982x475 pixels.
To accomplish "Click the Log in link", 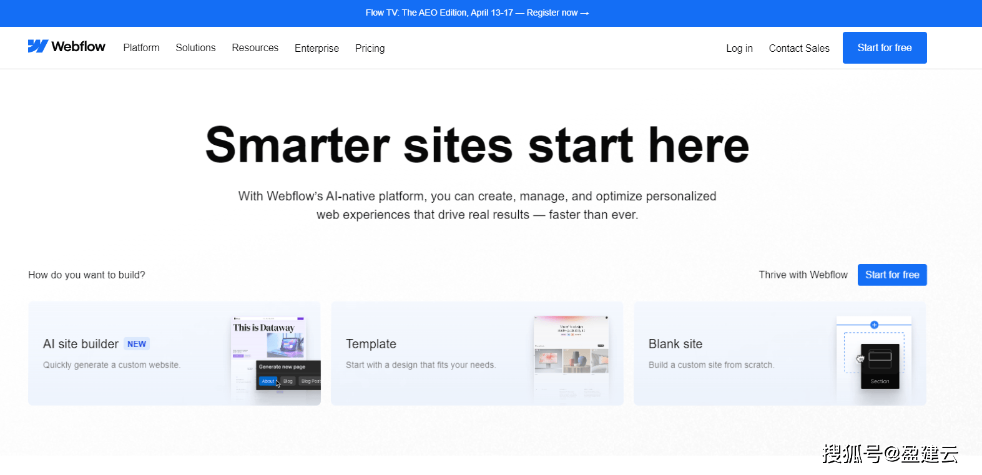I will pos(739,48).
